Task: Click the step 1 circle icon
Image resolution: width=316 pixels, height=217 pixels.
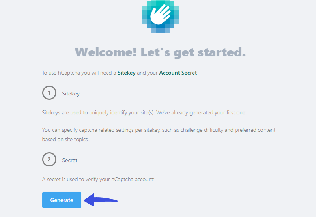Action: (x=49, y=94)
